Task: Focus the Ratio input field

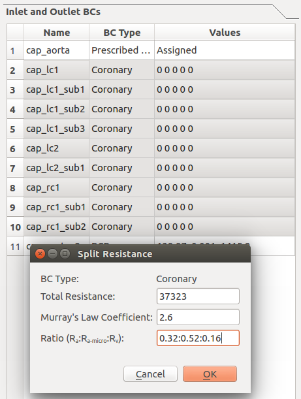Action: point(198,338)
